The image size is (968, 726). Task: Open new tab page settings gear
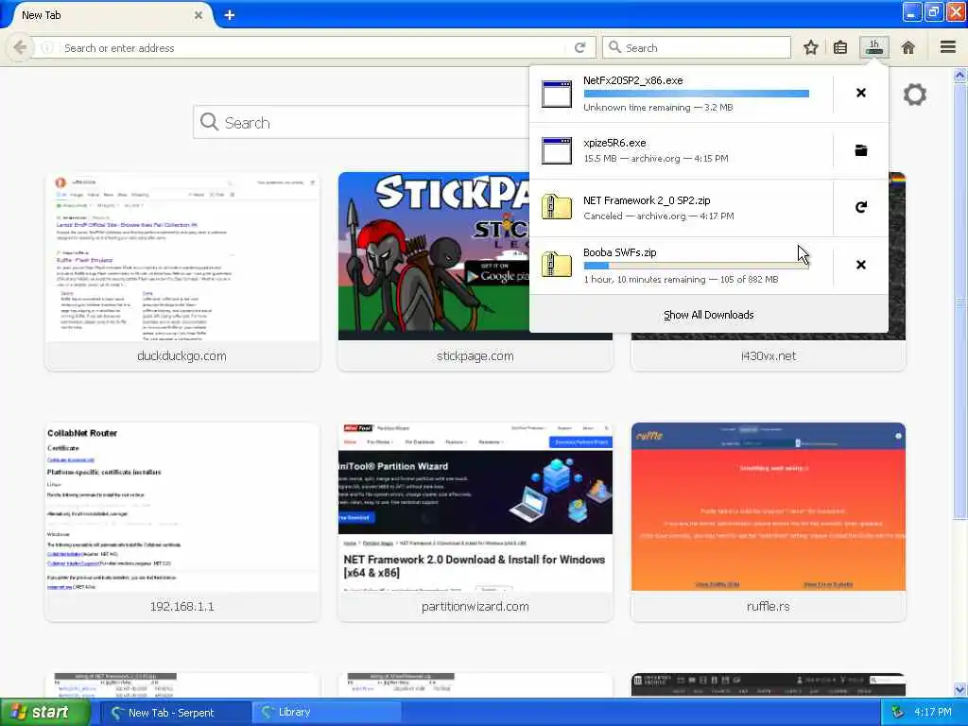[x=914, y=95]
